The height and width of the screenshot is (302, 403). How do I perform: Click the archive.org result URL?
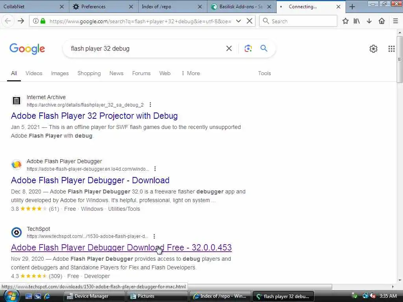click(85, 105)
